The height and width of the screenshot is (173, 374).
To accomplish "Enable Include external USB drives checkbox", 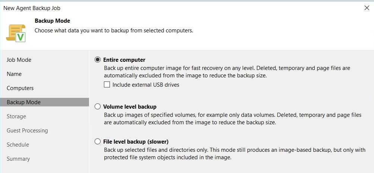I will point(107,84).
